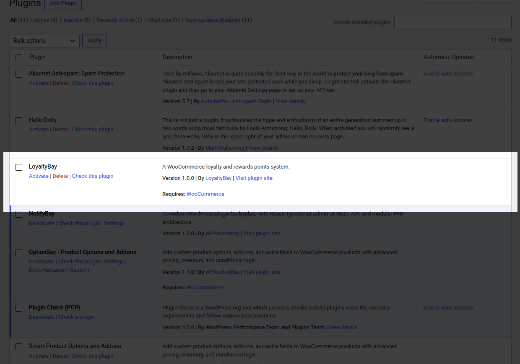View details for Plugin Check (PCP)
Screen dimensions: 520x364
343,328
